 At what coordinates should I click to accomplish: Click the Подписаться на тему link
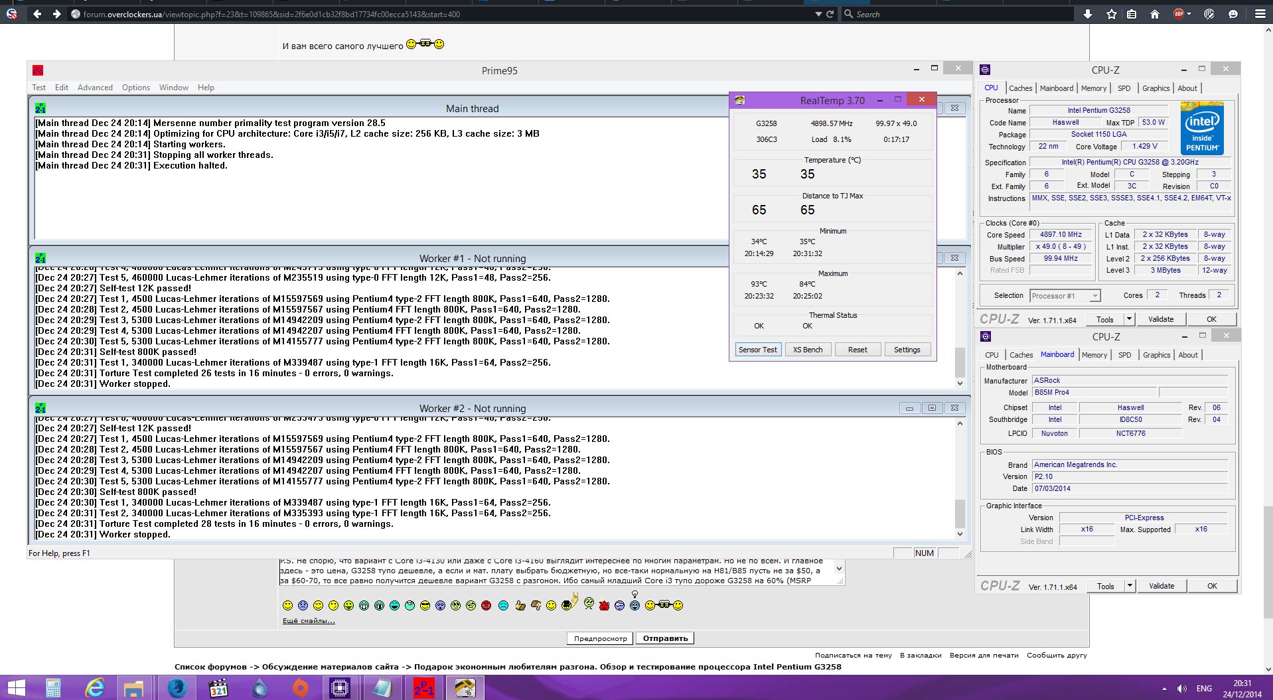(854, 656)
